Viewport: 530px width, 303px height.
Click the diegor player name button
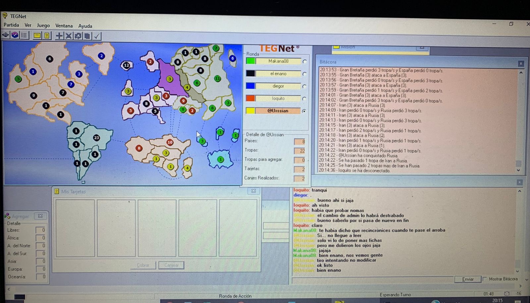tap(278, 86)
